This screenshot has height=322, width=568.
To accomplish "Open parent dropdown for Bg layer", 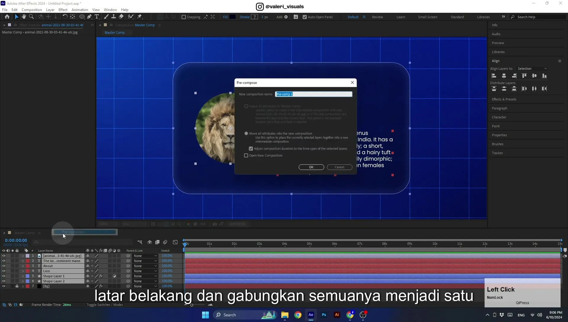I will (x=145, y=286).
